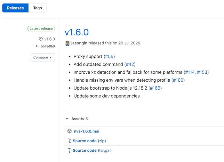Viewport: 224px width, 162px height.
Task: Download Source code (tar.gz)
Action: [92, 150]
